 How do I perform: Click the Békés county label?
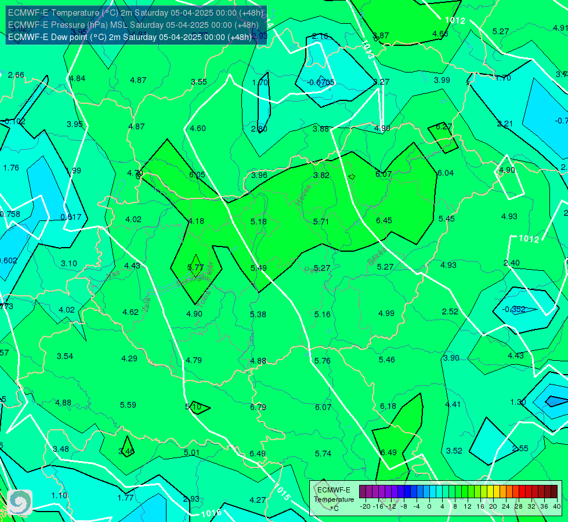pyautogui.click(x=377, y=257)
